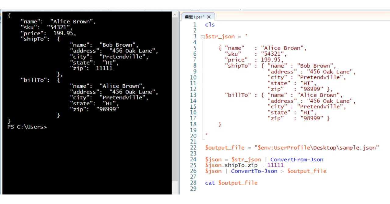
Task: Click ConvertFrom-Json in the script editor
Action: click(297, 160)
